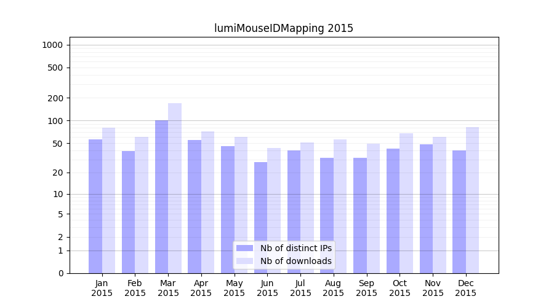Click the Aug 2015 x-axis label
This screenshot has height=307, width=554.
click(333, 288)
